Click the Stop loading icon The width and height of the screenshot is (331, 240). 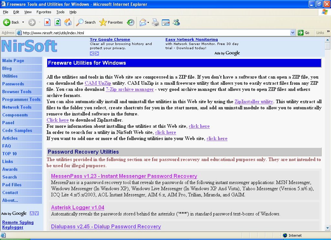47,22
